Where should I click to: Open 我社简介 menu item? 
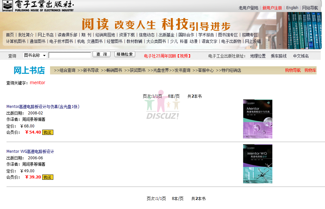tap(26, 35)
